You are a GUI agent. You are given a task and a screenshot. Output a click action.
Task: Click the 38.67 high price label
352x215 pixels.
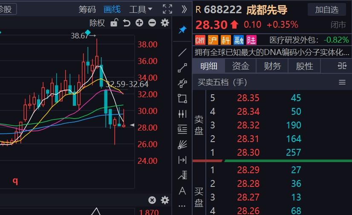tap(79, 36)
